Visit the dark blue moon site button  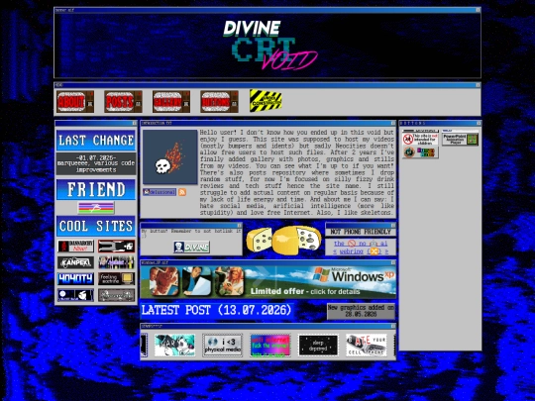point(75,295)
